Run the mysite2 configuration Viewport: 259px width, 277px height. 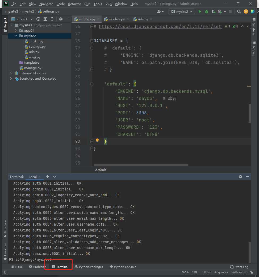tap(200, 11)
